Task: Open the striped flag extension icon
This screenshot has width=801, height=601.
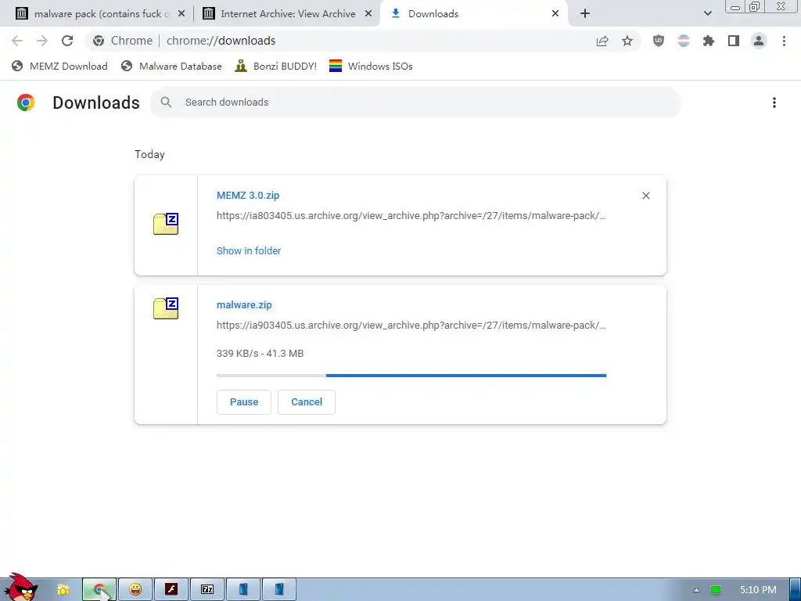Action: (684, 41)
